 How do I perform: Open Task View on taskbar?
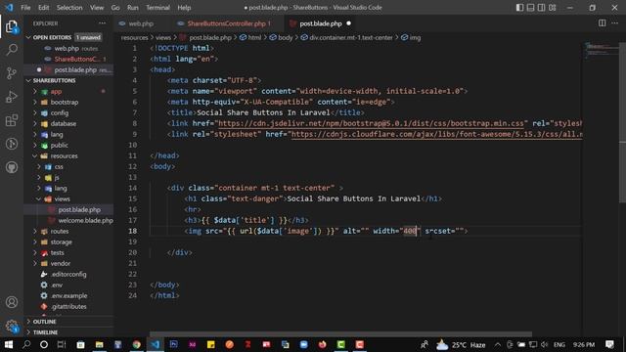coord(62,344)
